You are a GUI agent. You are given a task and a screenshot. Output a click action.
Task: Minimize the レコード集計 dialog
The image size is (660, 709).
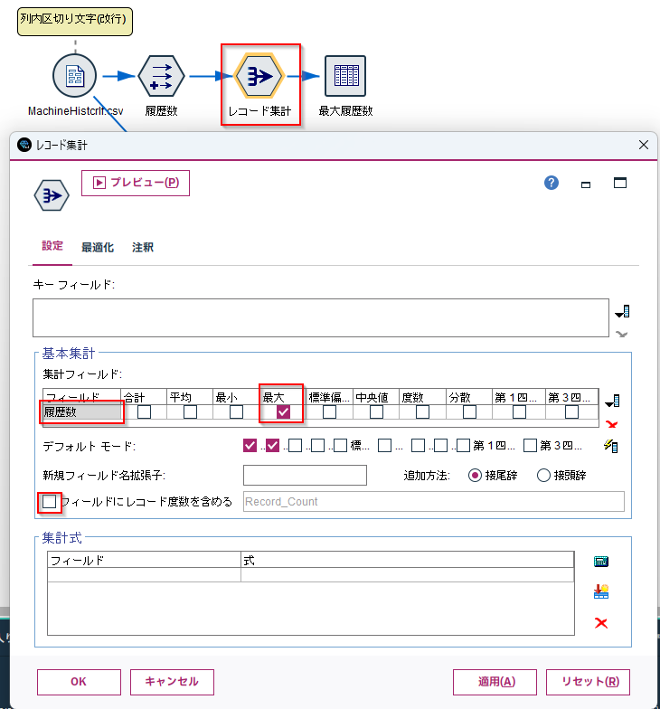(586, 184)
